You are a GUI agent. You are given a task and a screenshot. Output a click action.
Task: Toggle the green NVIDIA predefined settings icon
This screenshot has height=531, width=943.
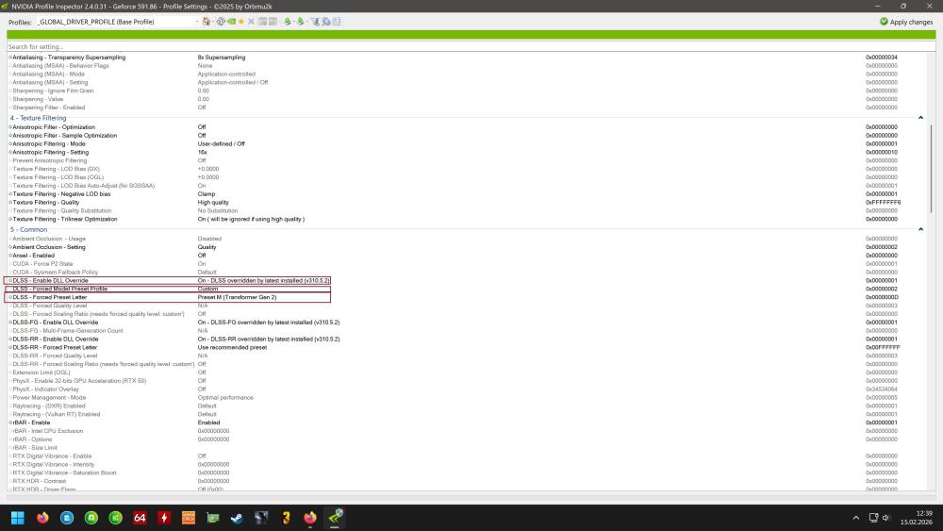coord(231,21)
